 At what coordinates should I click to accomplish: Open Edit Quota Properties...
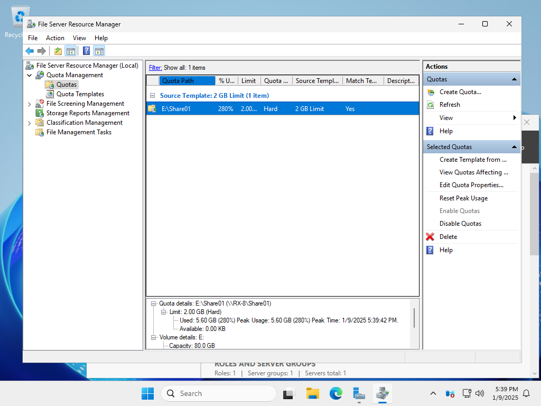[471, 185]
